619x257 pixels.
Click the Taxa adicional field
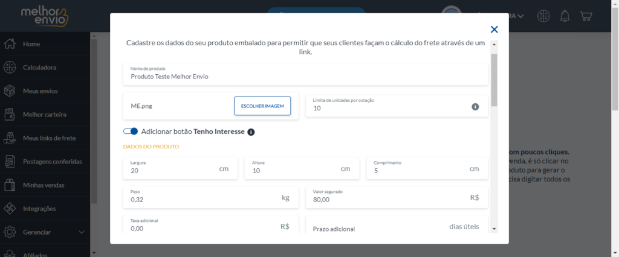tap(211, 225)
